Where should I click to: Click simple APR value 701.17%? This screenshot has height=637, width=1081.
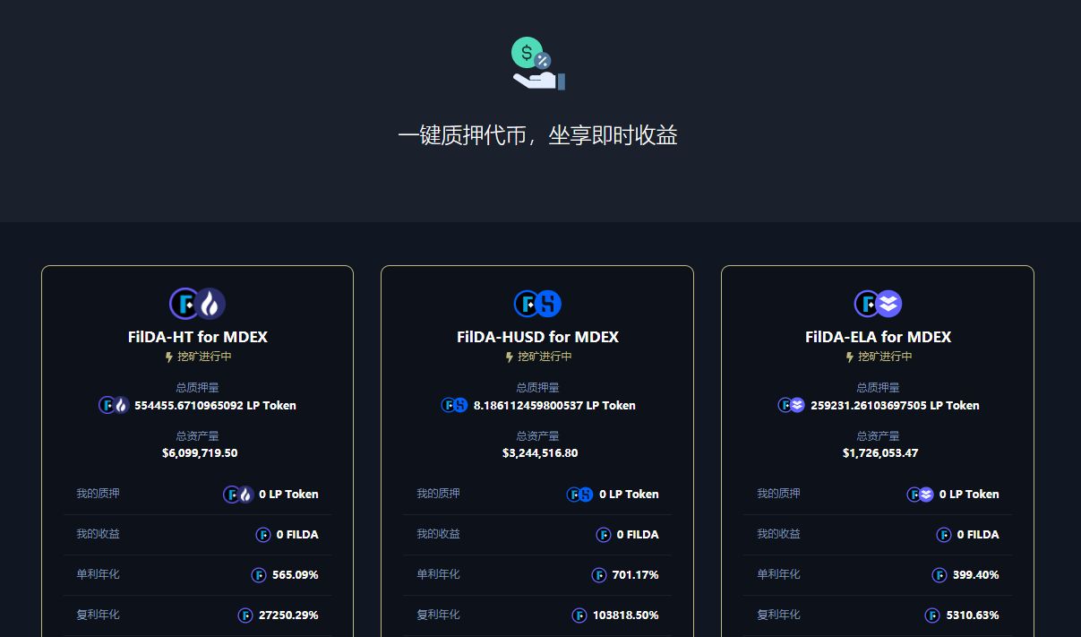coord(636,574)
